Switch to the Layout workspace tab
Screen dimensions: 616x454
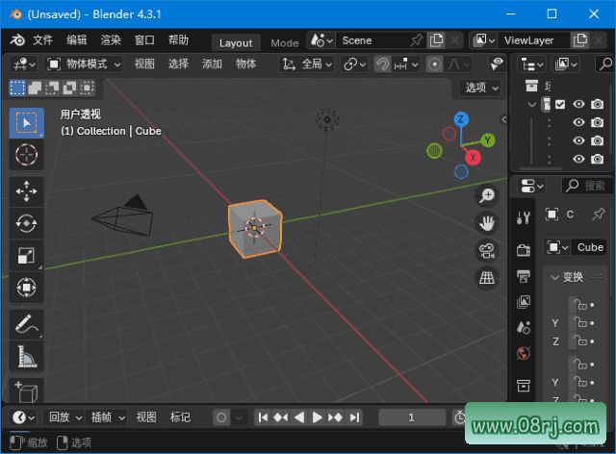pyautogui.click(x=235, y=42)
